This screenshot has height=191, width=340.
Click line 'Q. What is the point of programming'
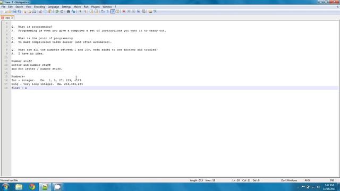click(x=42, y=38)
